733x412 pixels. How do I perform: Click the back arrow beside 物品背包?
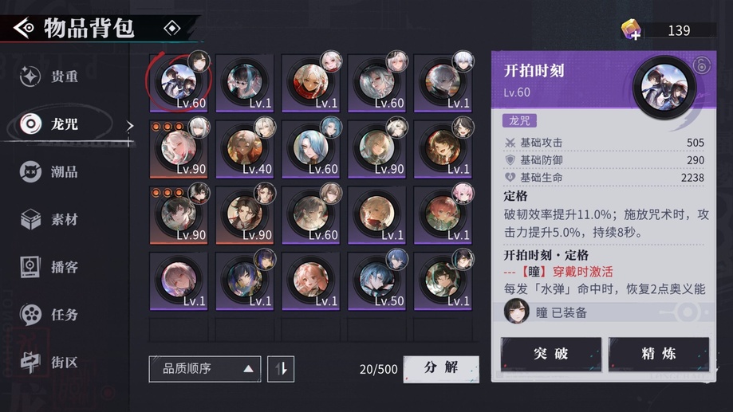pyautogui.click(x=23, y=28)
